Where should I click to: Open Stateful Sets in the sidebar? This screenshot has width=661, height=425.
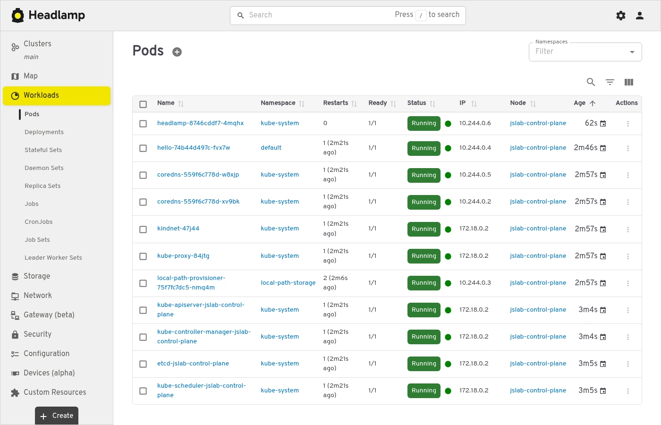43,150
